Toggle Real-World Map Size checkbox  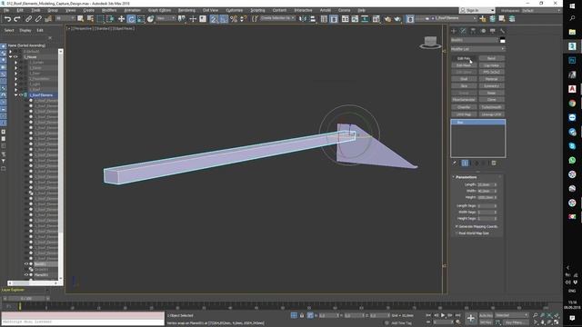457,233
